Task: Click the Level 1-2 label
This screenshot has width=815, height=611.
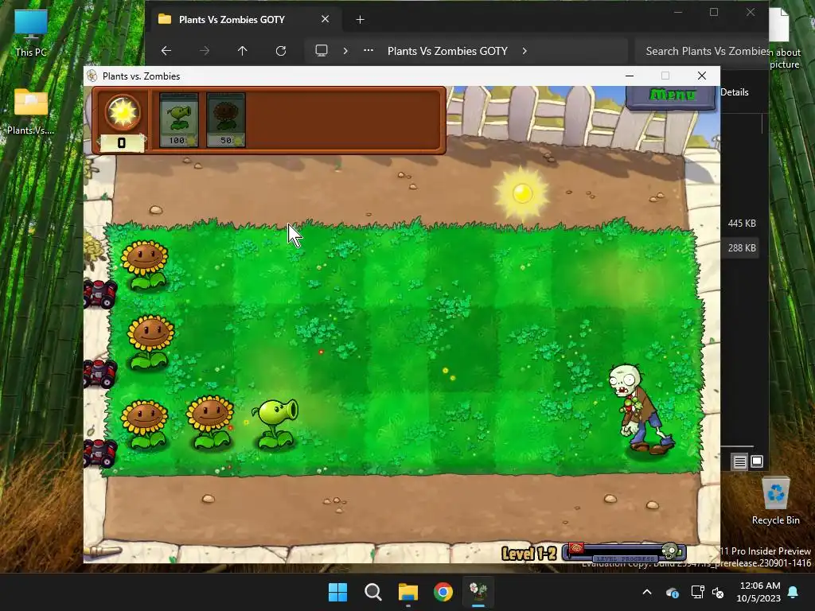Action: pyautogui.click(x=529, y=554)
